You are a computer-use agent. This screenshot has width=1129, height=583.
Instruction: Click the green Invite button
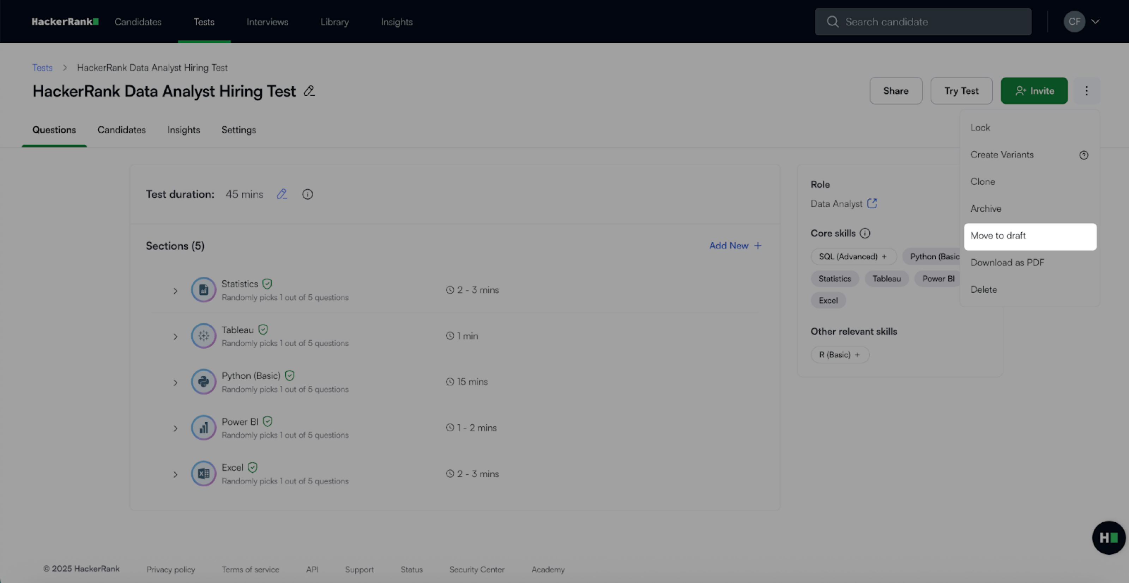(1034, 91)
